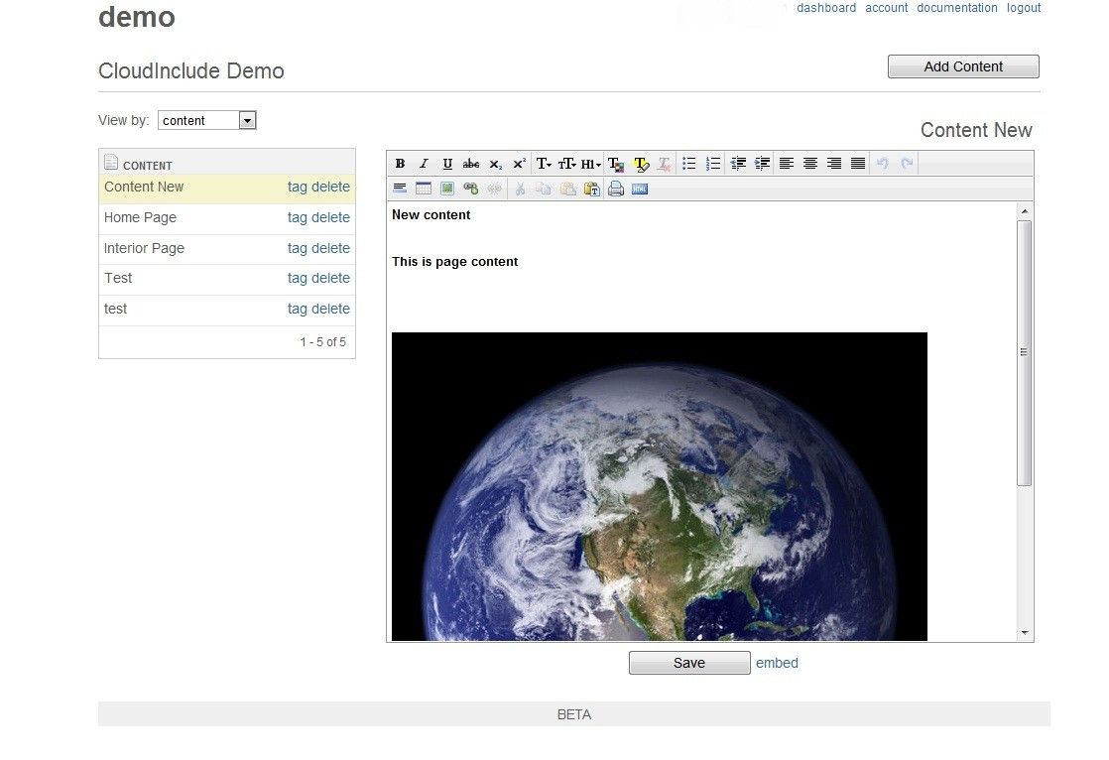The height and width of the screenshot is (760, 1109).
Task: Tag the Home Page item
Action: [297, 218]
